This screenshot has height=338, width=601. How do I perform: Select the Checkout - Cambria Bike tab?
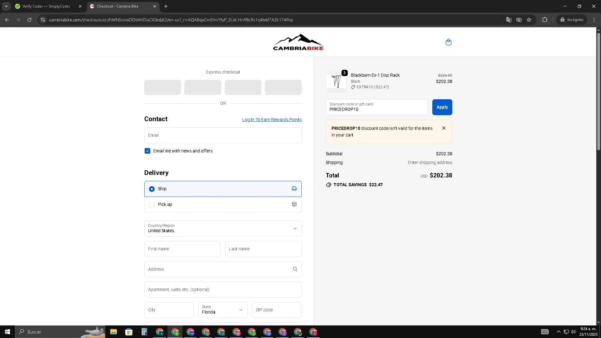(123, 6)
